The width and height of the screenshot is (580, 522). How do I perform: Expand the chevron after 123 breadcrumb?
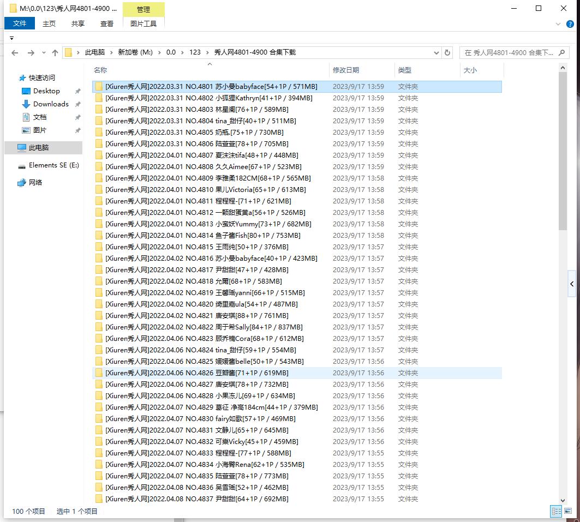point(207,52)
